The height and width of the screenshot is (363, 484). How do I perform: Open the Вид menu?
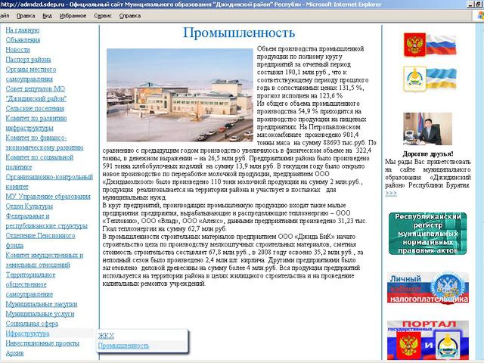point(47,16)
